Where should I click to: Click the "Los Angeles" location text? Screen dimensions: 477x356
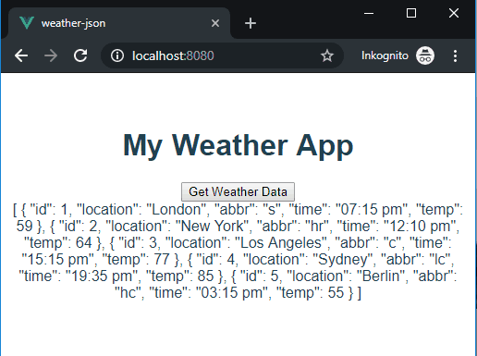[x=281, y=243]
